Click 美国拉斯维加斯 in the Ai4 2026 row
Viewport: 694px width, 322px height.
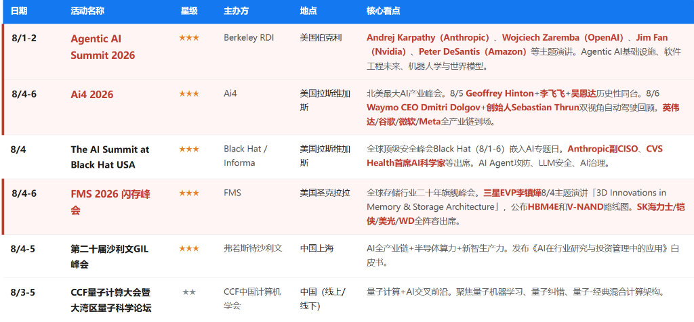coord(325,101)
